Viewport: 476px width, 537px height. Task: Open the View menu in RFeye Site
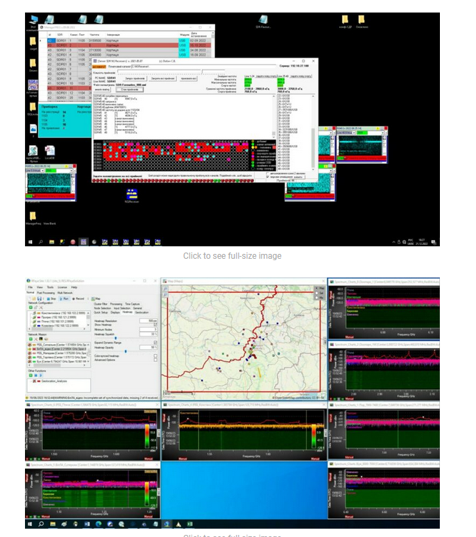click(x=40, y=287)
